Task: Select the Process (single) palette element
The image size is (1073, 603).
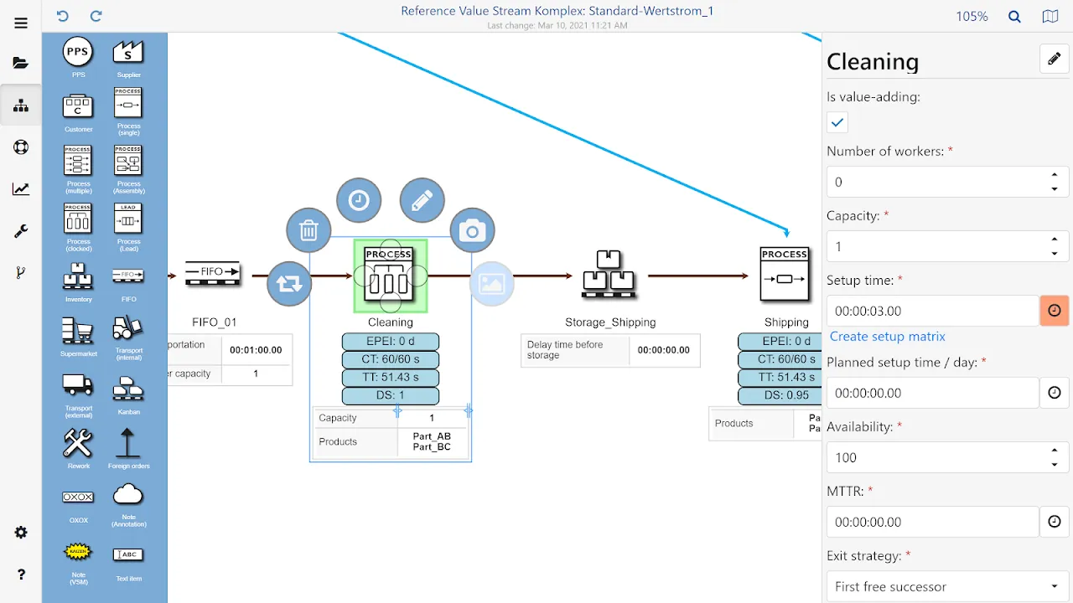Action: [128, 111]
